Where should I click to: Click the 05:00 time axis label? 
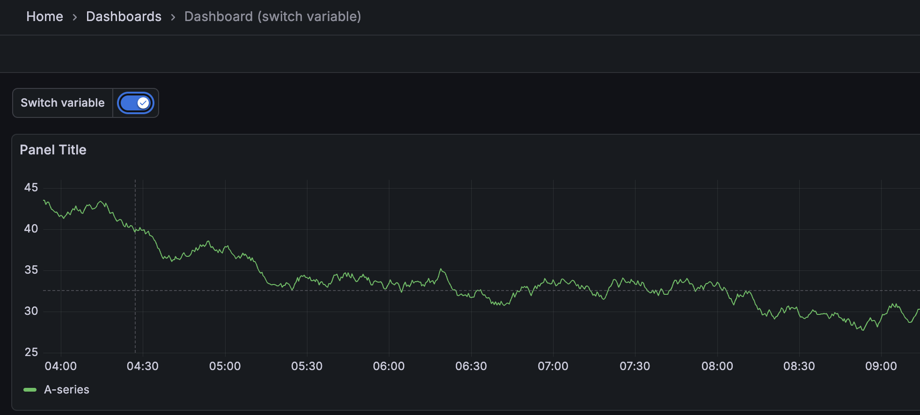click(225, 366)
